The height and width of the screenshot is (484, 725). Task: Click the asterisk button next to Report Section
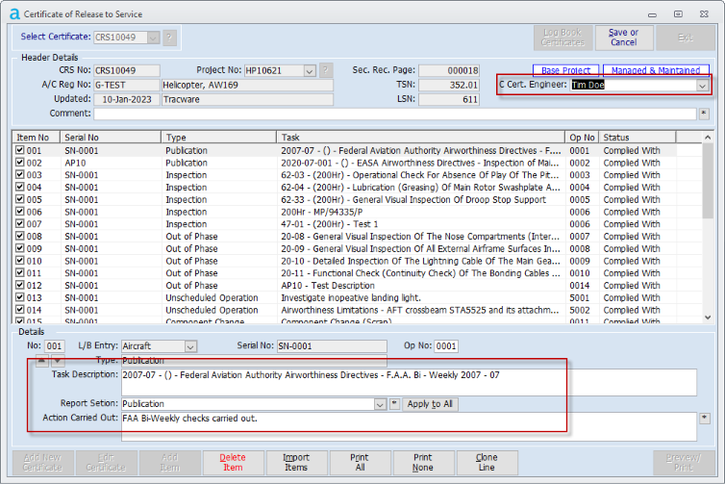click(x=394, y=403)
